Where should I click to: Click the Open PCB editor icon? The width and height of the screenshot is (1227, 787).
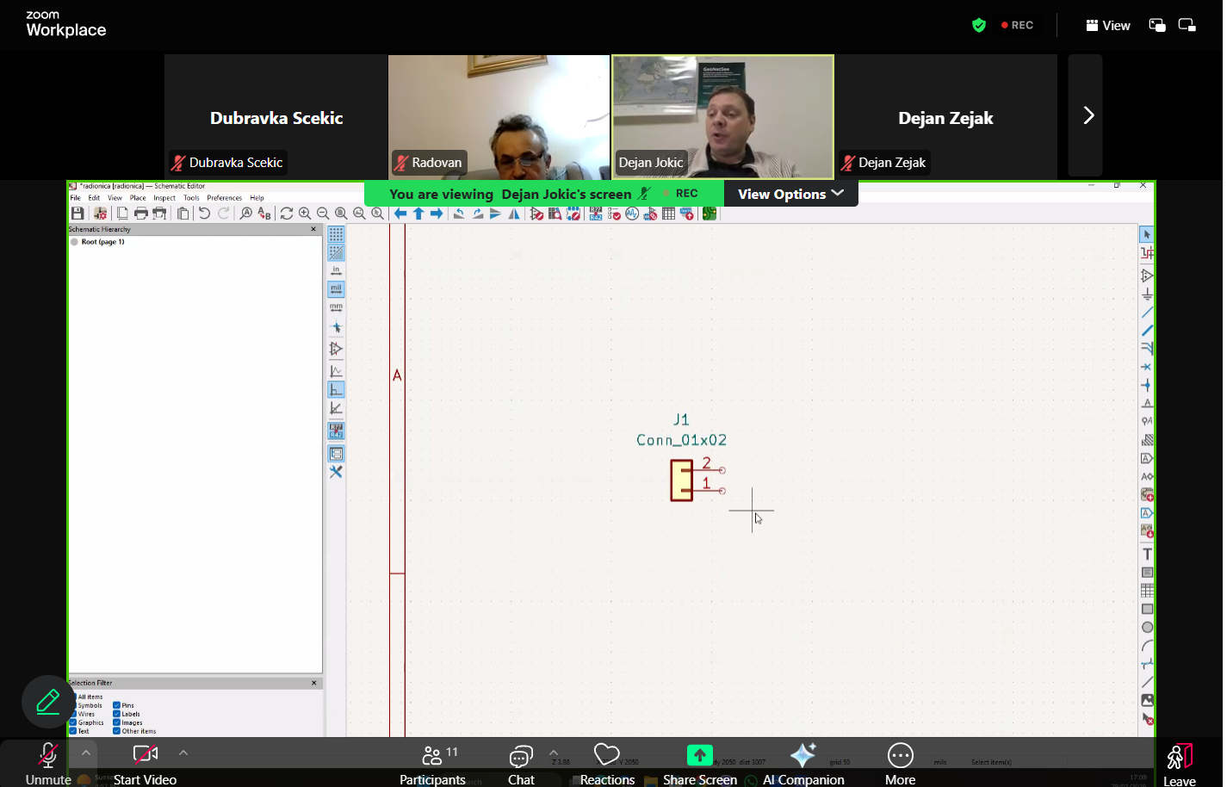pos(710,214)
